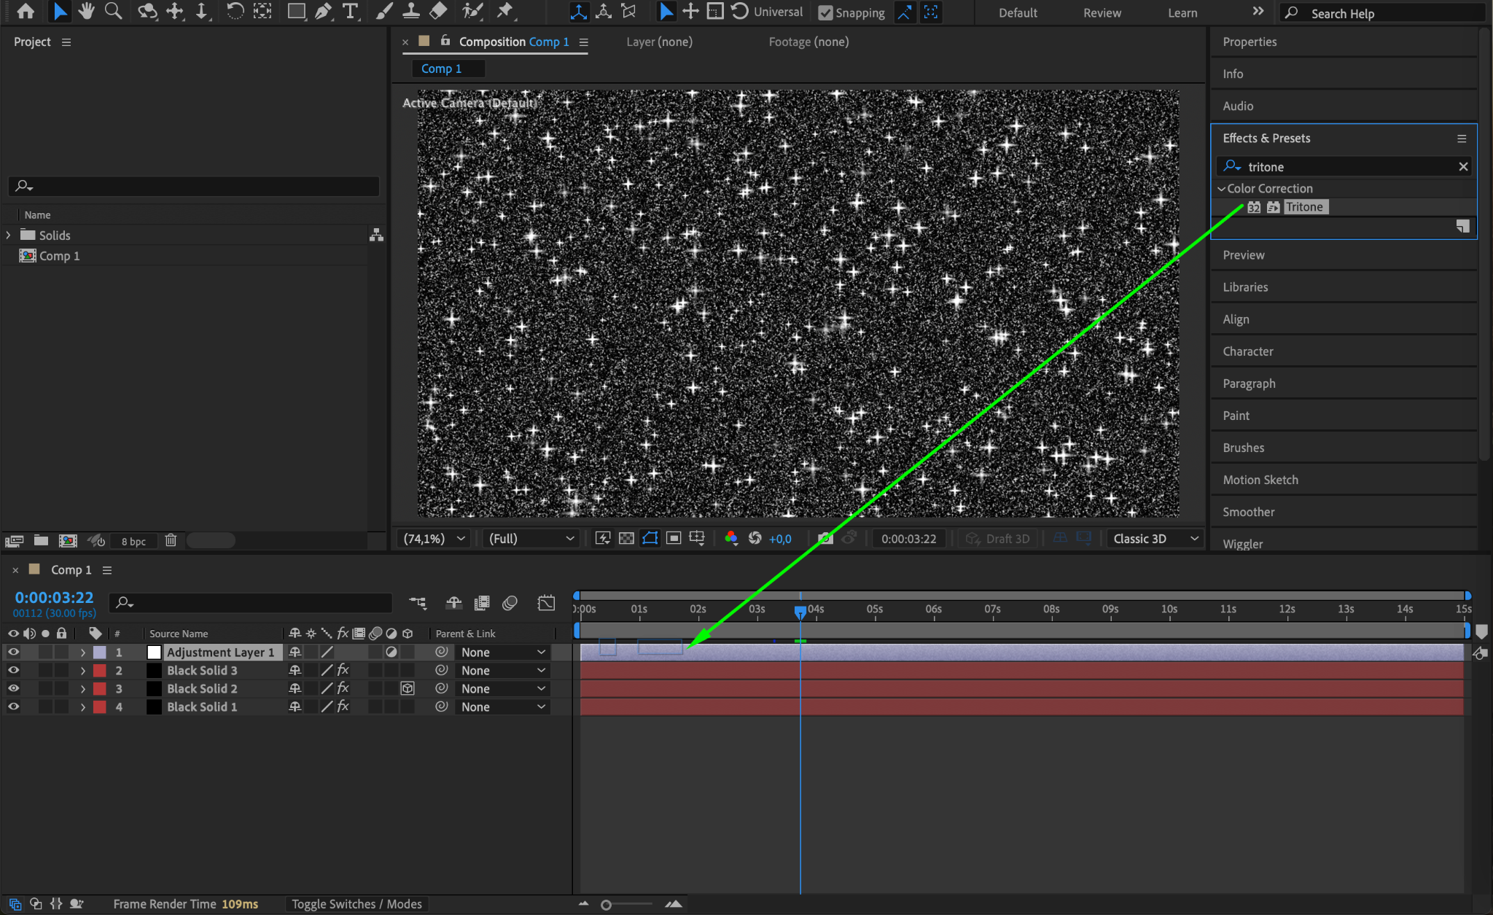The height and width of the screenshot is (915, 1493).
Task: Delete item with project trash icon
Action: click(171, 540)
